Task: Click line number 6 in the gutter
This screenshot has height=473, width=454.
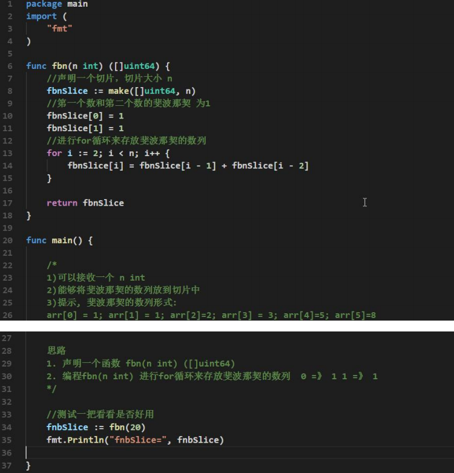Action: pyautogui.click(x=10, y=66)
